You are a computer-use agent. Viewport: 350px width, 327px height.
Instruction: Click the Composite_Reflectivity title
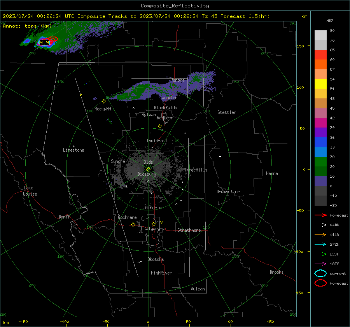(175, 6)
